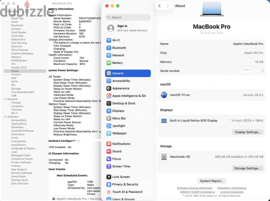The width and height of the screenshot is (270, 201).
Task: Select Storage in System Information sidebar
Action: (16, 88)
